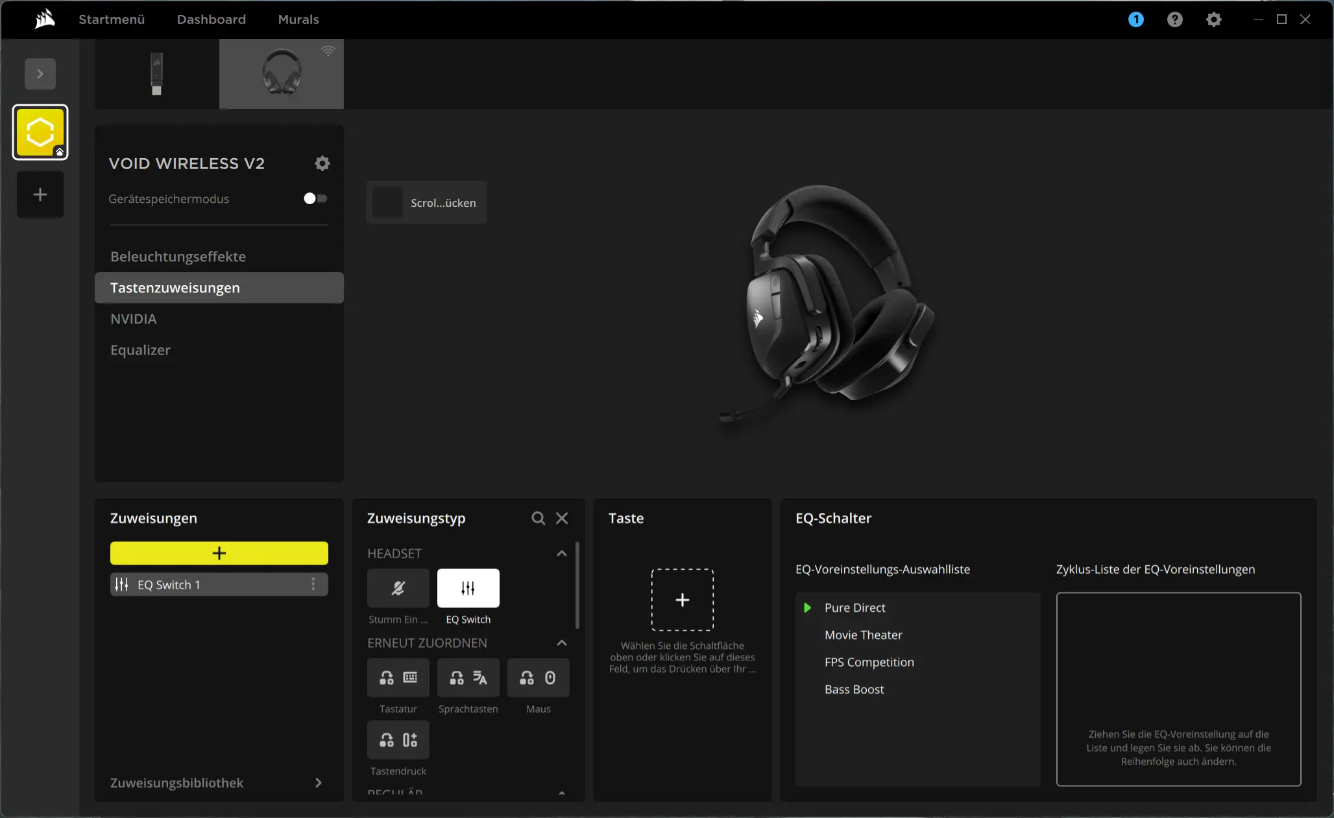Collapse the ERNEUT ZUORDNEN section
Image resolution: width=1334 pixels, height=818 pixels.
(x=561, y=643)
